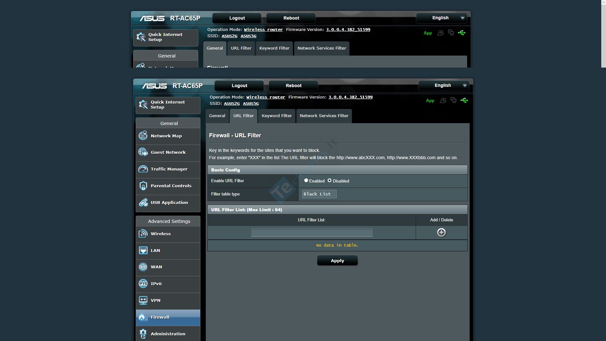Click the Firewall flame icon
This screenshot has width=606, height=341.
click(x=143, y=317)
